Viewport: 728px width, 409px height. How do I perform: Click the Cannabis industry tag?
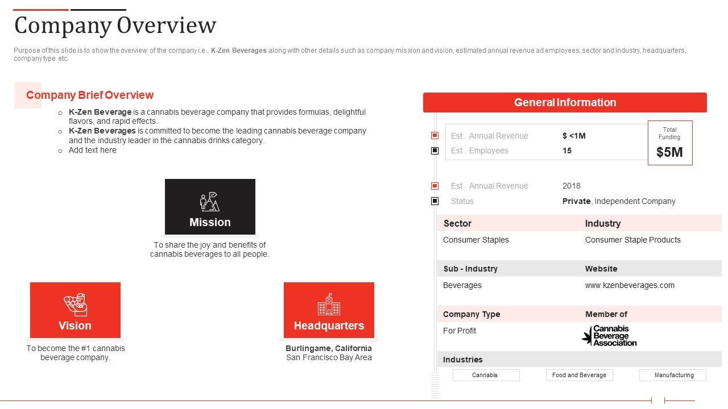point(486,375)
